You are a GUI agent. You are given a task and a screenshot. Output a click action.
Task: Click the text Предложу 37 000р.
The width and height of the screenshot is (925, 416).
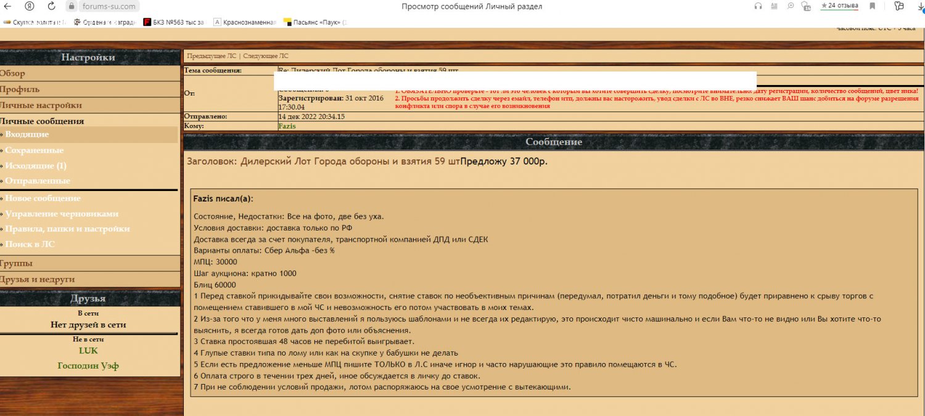(x=504, y=161)
